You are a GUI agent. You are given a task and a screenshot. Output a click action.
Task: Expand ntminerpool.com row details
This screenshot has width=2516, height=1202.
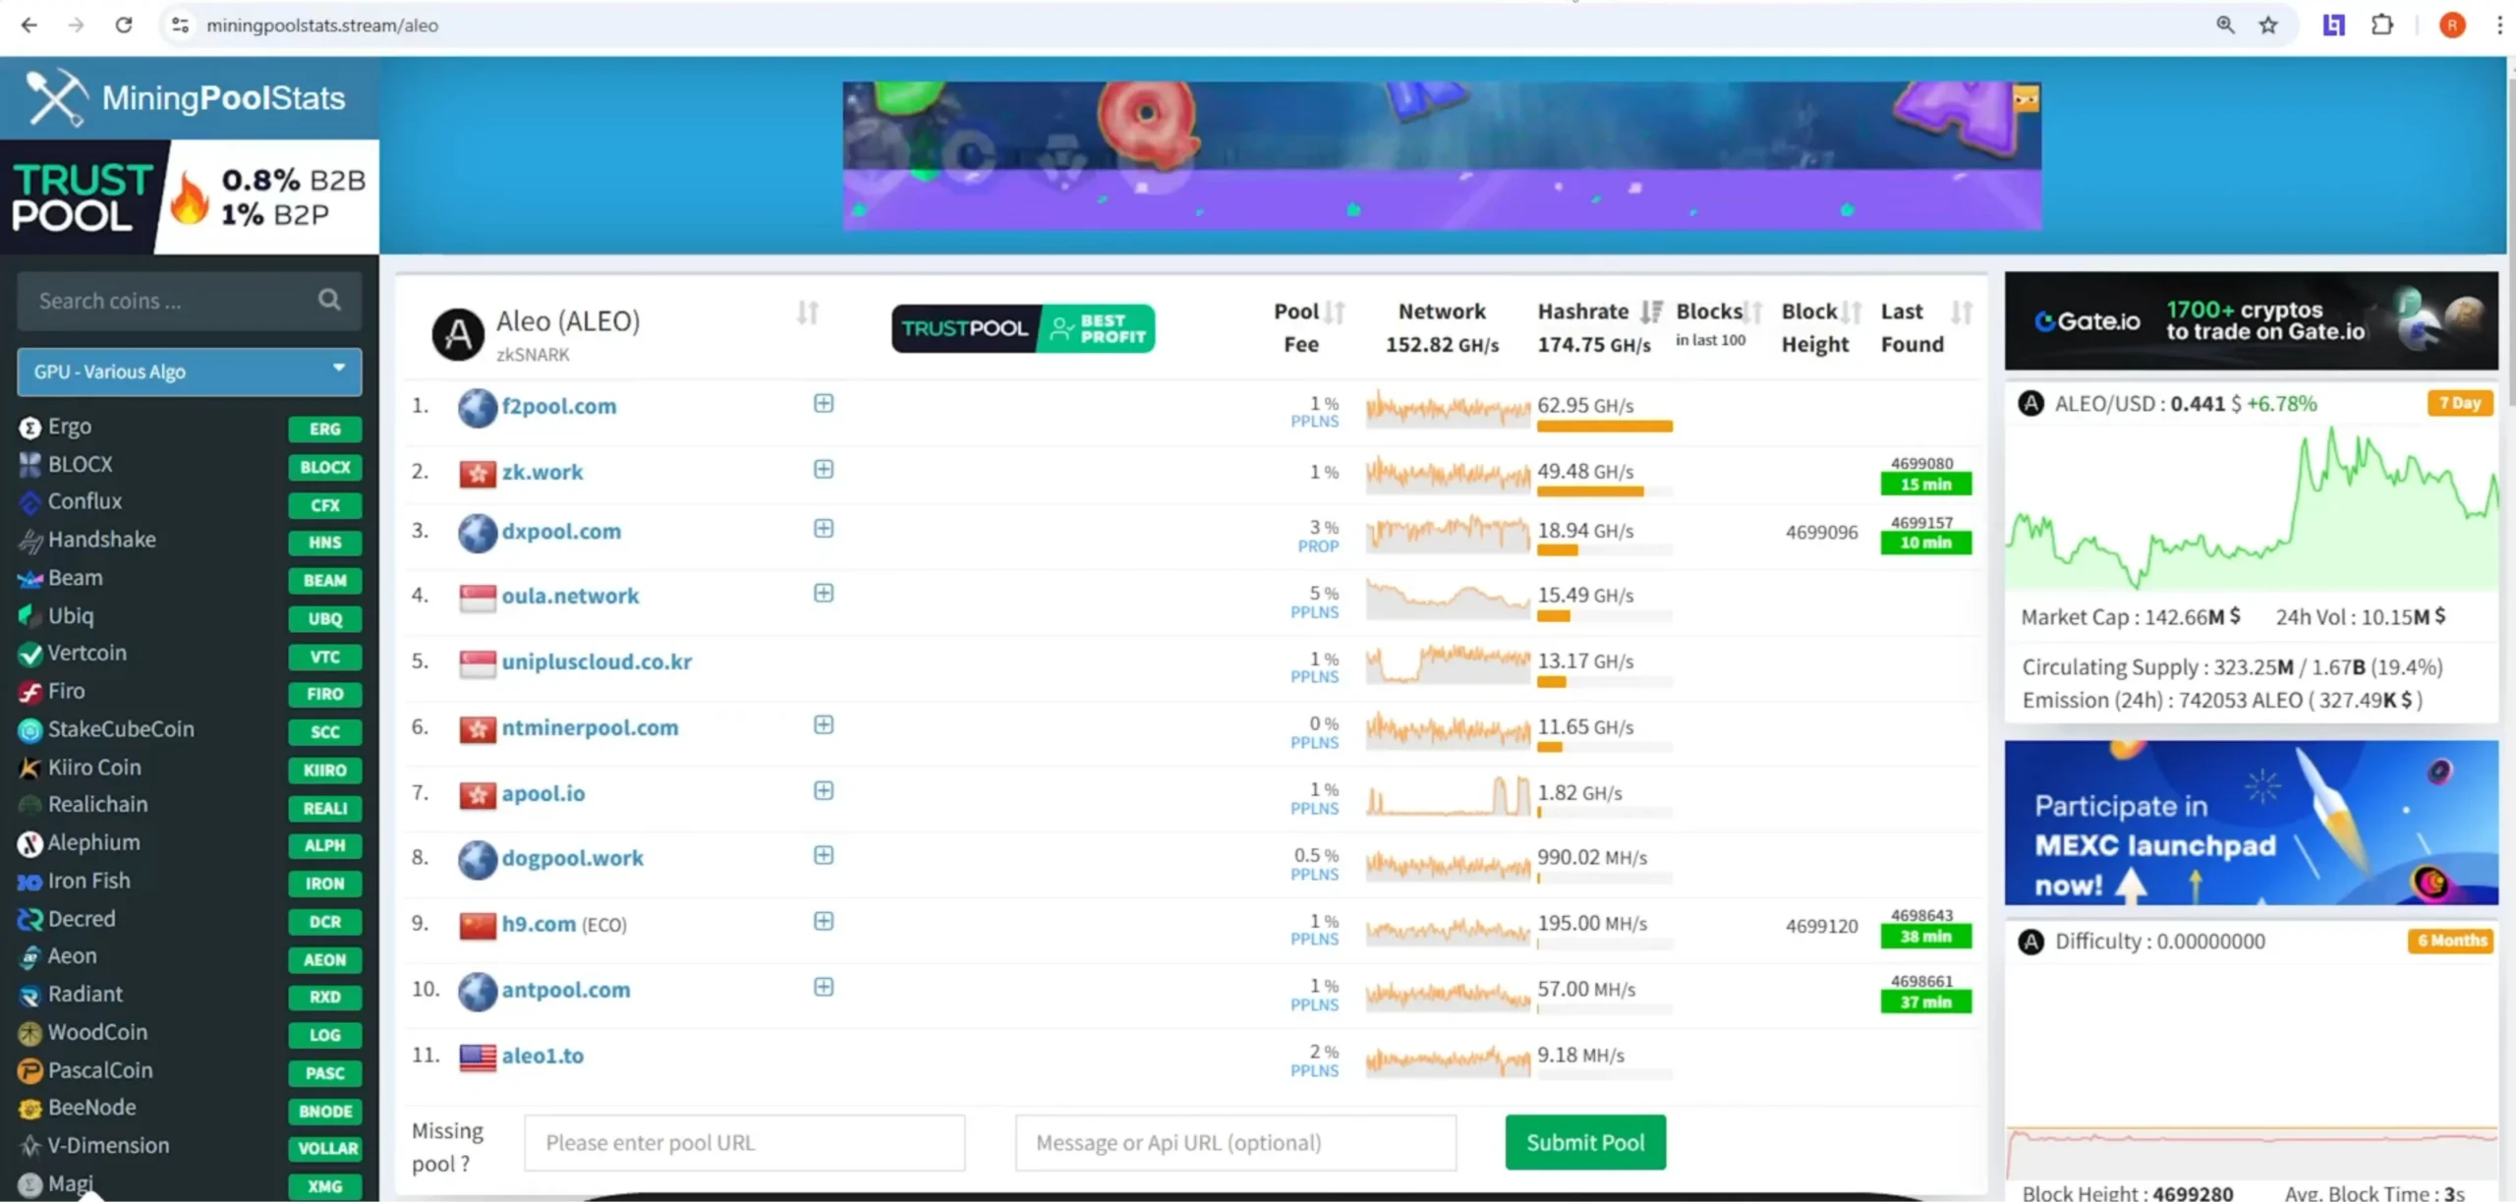click(x=824, y=724)
